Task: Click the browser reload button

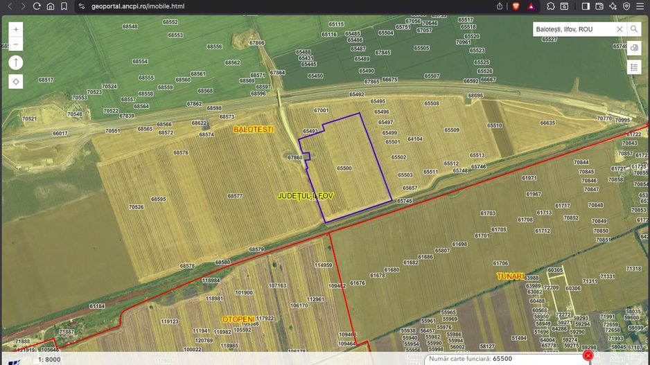Action: click(37, 6)
